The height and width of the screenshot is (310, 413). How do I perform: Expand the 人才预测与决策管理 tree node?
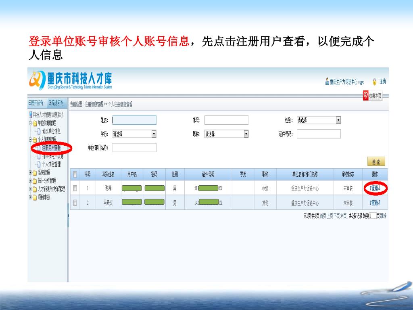30,189
